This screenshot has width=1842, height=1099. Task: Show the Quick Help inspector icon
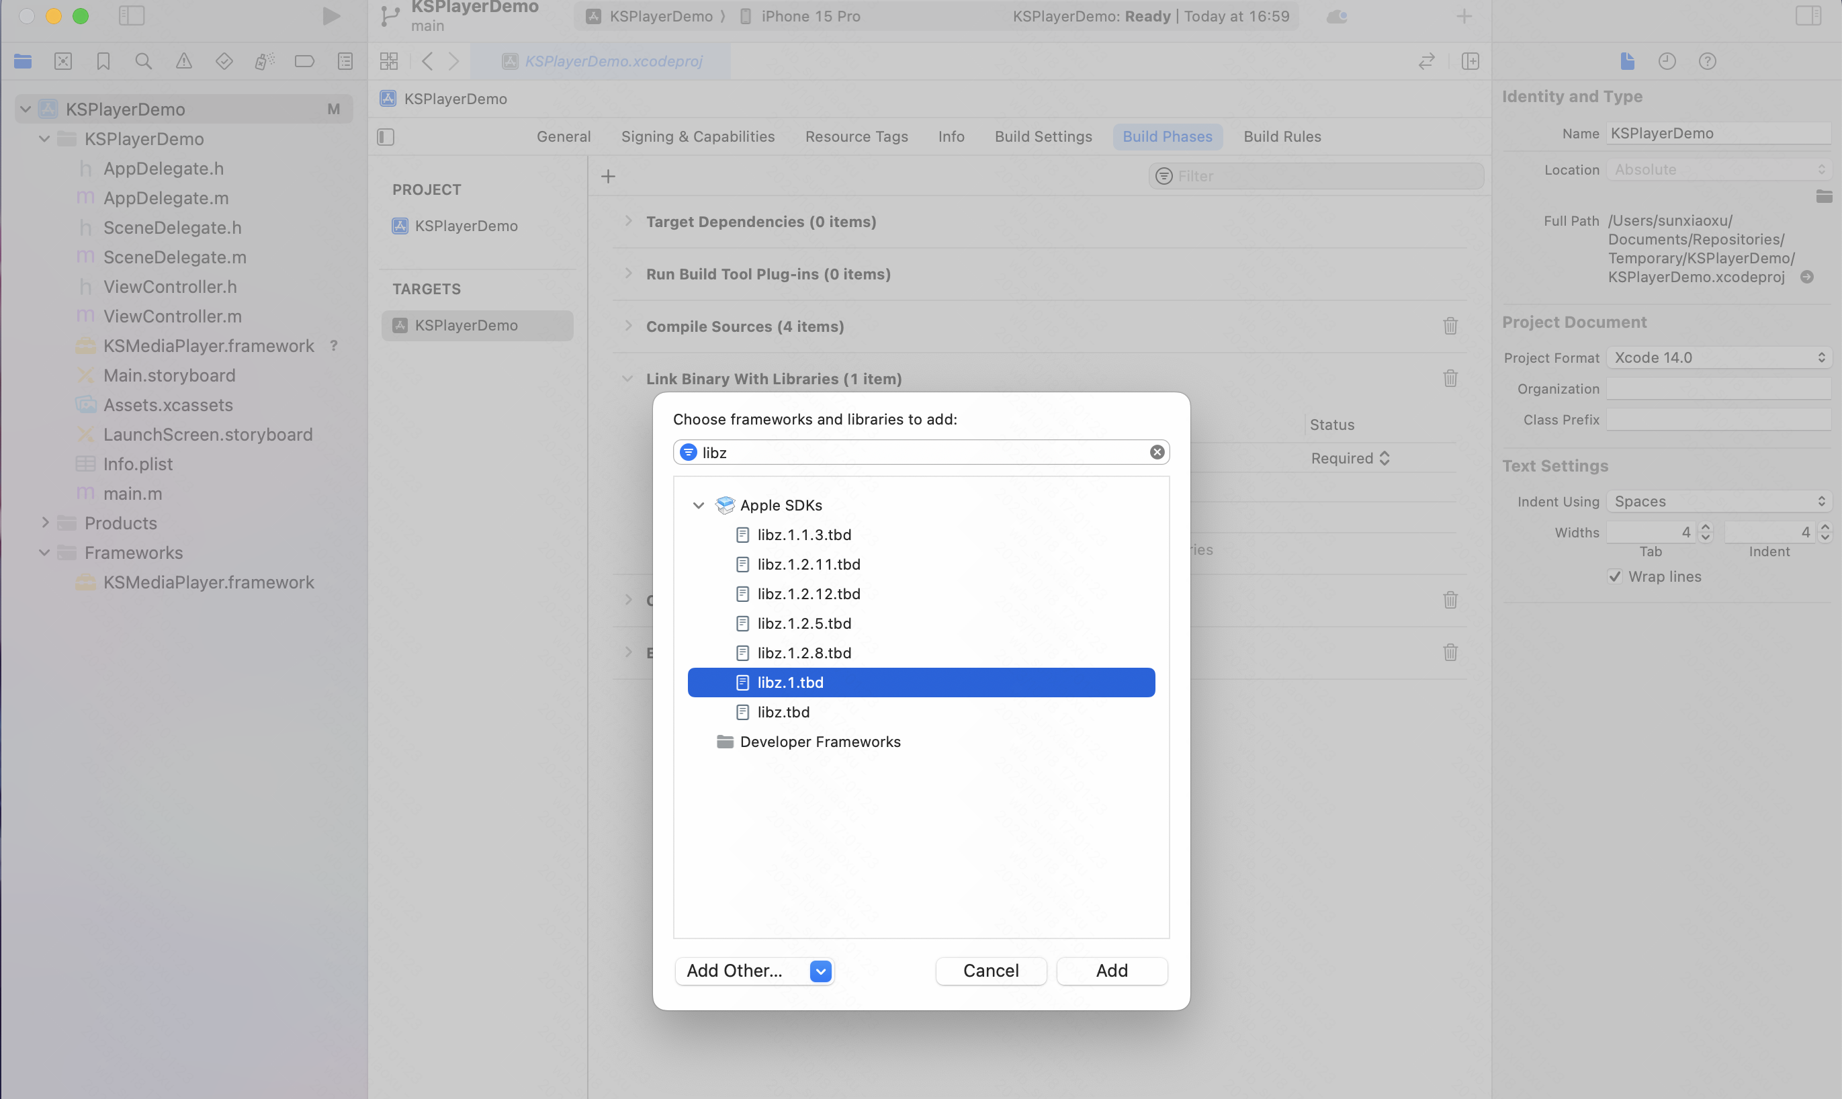pyautogui.click(x=1707, y=62)
